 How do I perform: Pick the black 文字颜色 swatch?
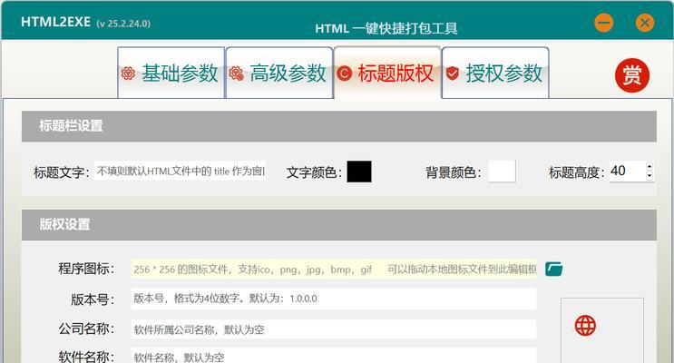[x=359, y=172]
